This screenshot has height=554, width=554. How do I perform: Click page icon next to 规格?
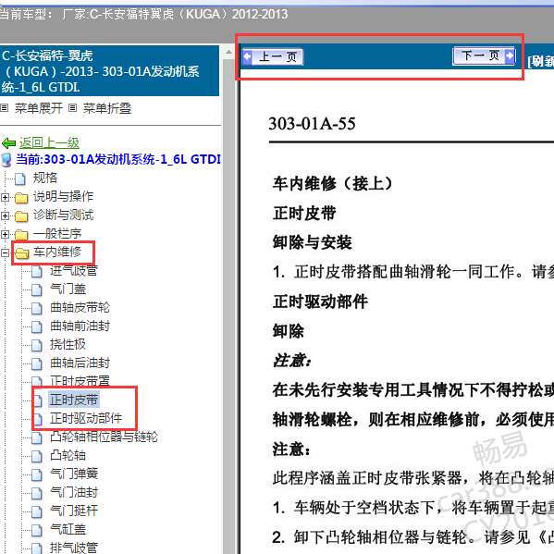tap(20, 179)
